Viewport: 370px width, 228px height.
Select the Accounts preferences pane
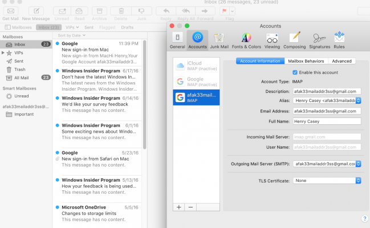(197, 40)
